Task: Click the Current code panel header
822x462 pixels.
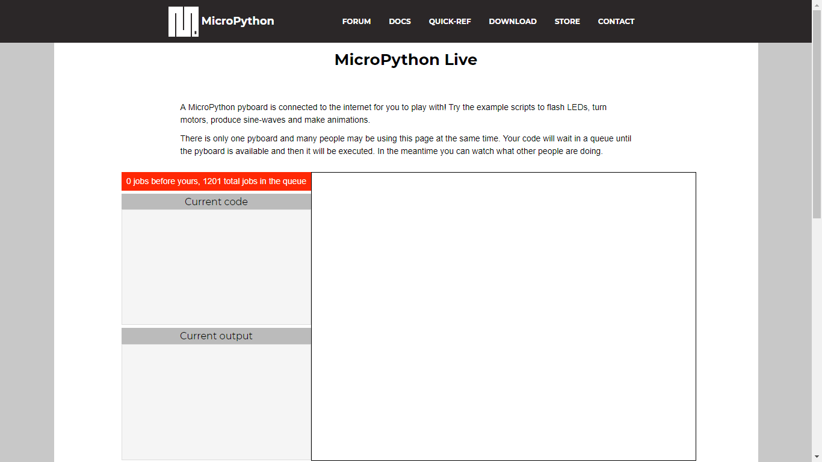Action: (x=216, y=202)
